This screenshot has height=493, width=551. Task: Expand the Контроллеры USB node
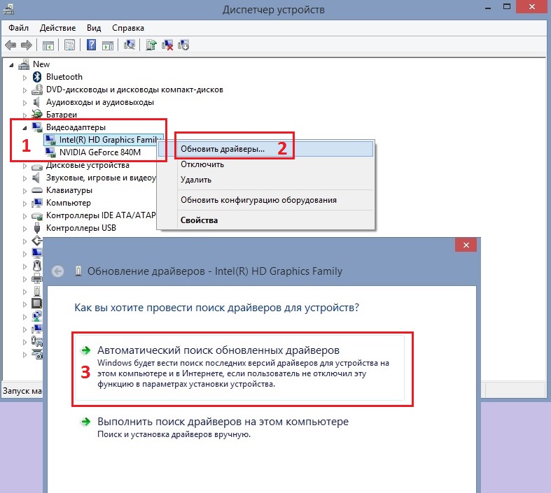(x=25, y=229)
